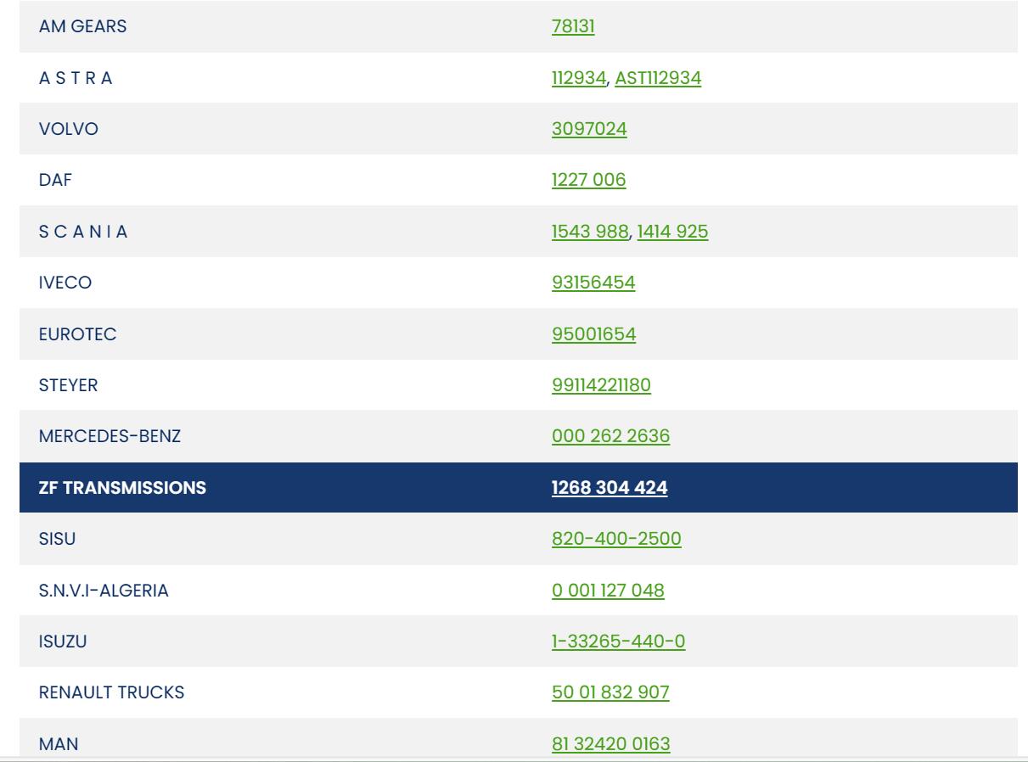
Task: Click Steyer part number 99114221180
Action: click(x=601, y=385)
